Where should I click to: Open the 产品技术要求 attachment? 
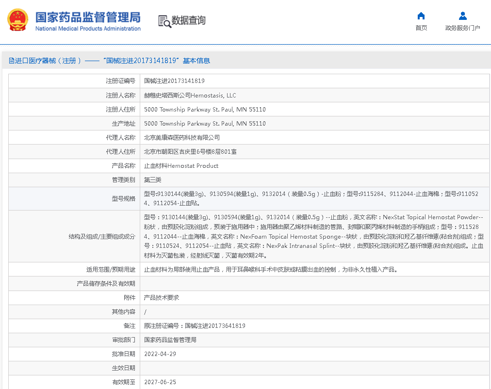coord(162,298)
